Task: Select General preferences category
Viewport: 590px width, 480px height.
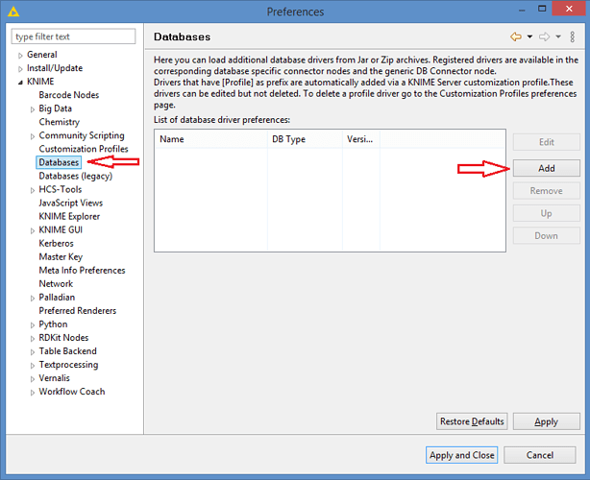Action: click(41, 55)
